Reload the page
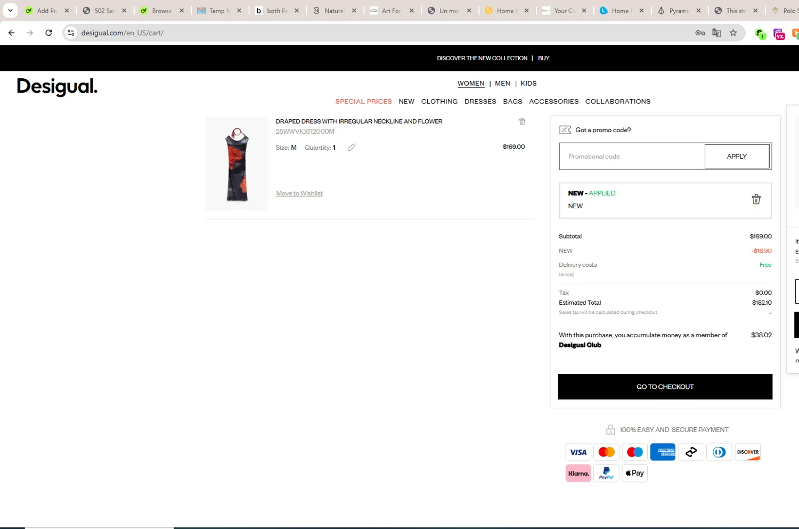799x529 pixels. coord(48,32)
